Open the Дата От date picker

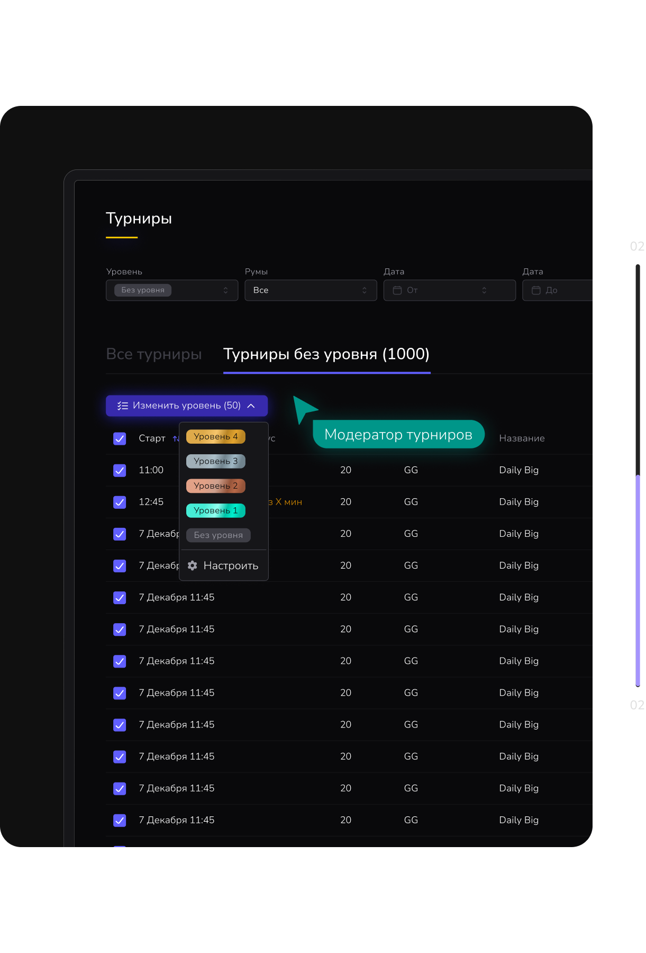pos(449,290)
